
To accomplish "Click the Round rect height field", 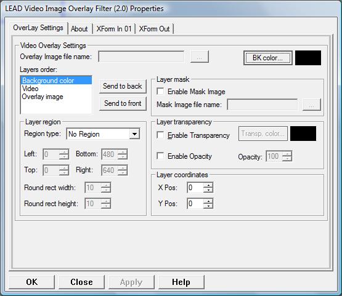I will pyautogui.click(x=93, y=204).
